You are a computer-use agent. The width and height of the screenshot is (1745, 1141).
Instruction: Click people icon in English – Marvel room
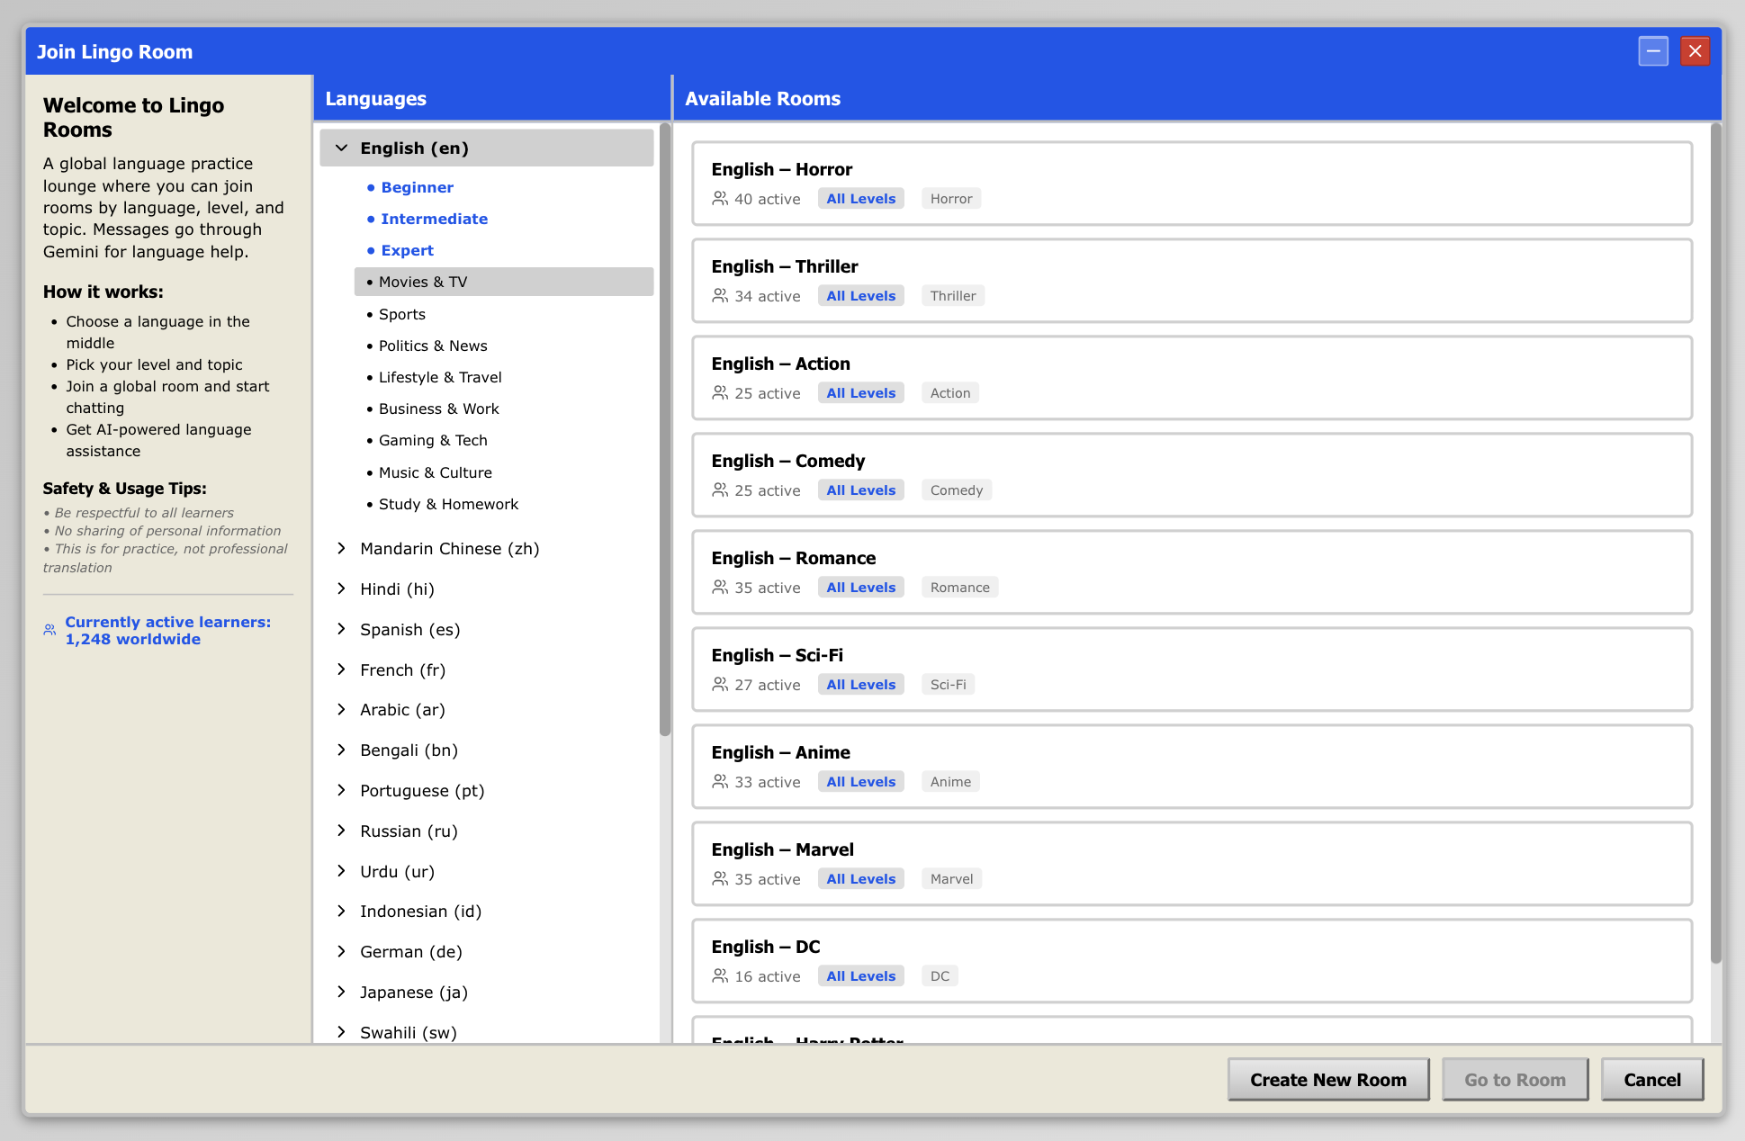[720, 879]
